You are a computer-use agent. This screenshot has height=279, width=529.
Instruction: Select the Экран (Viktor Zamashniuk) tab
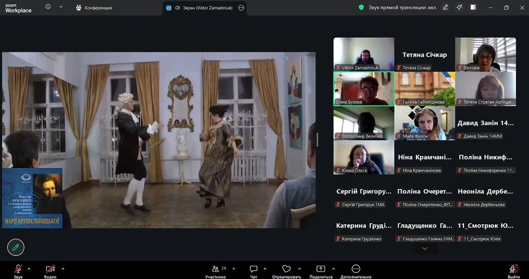(x=198, y=7)
